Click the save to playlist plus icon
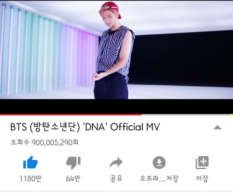 click(x=202, y=163)
